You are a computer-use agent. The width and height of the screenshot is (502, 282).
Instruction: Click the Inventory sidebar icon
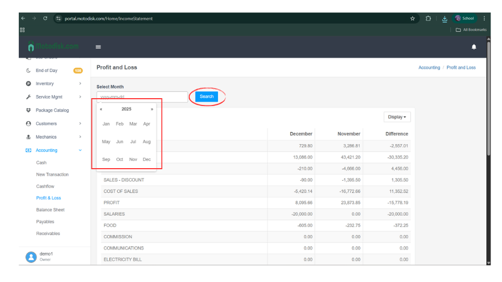[x=28, y=84]
